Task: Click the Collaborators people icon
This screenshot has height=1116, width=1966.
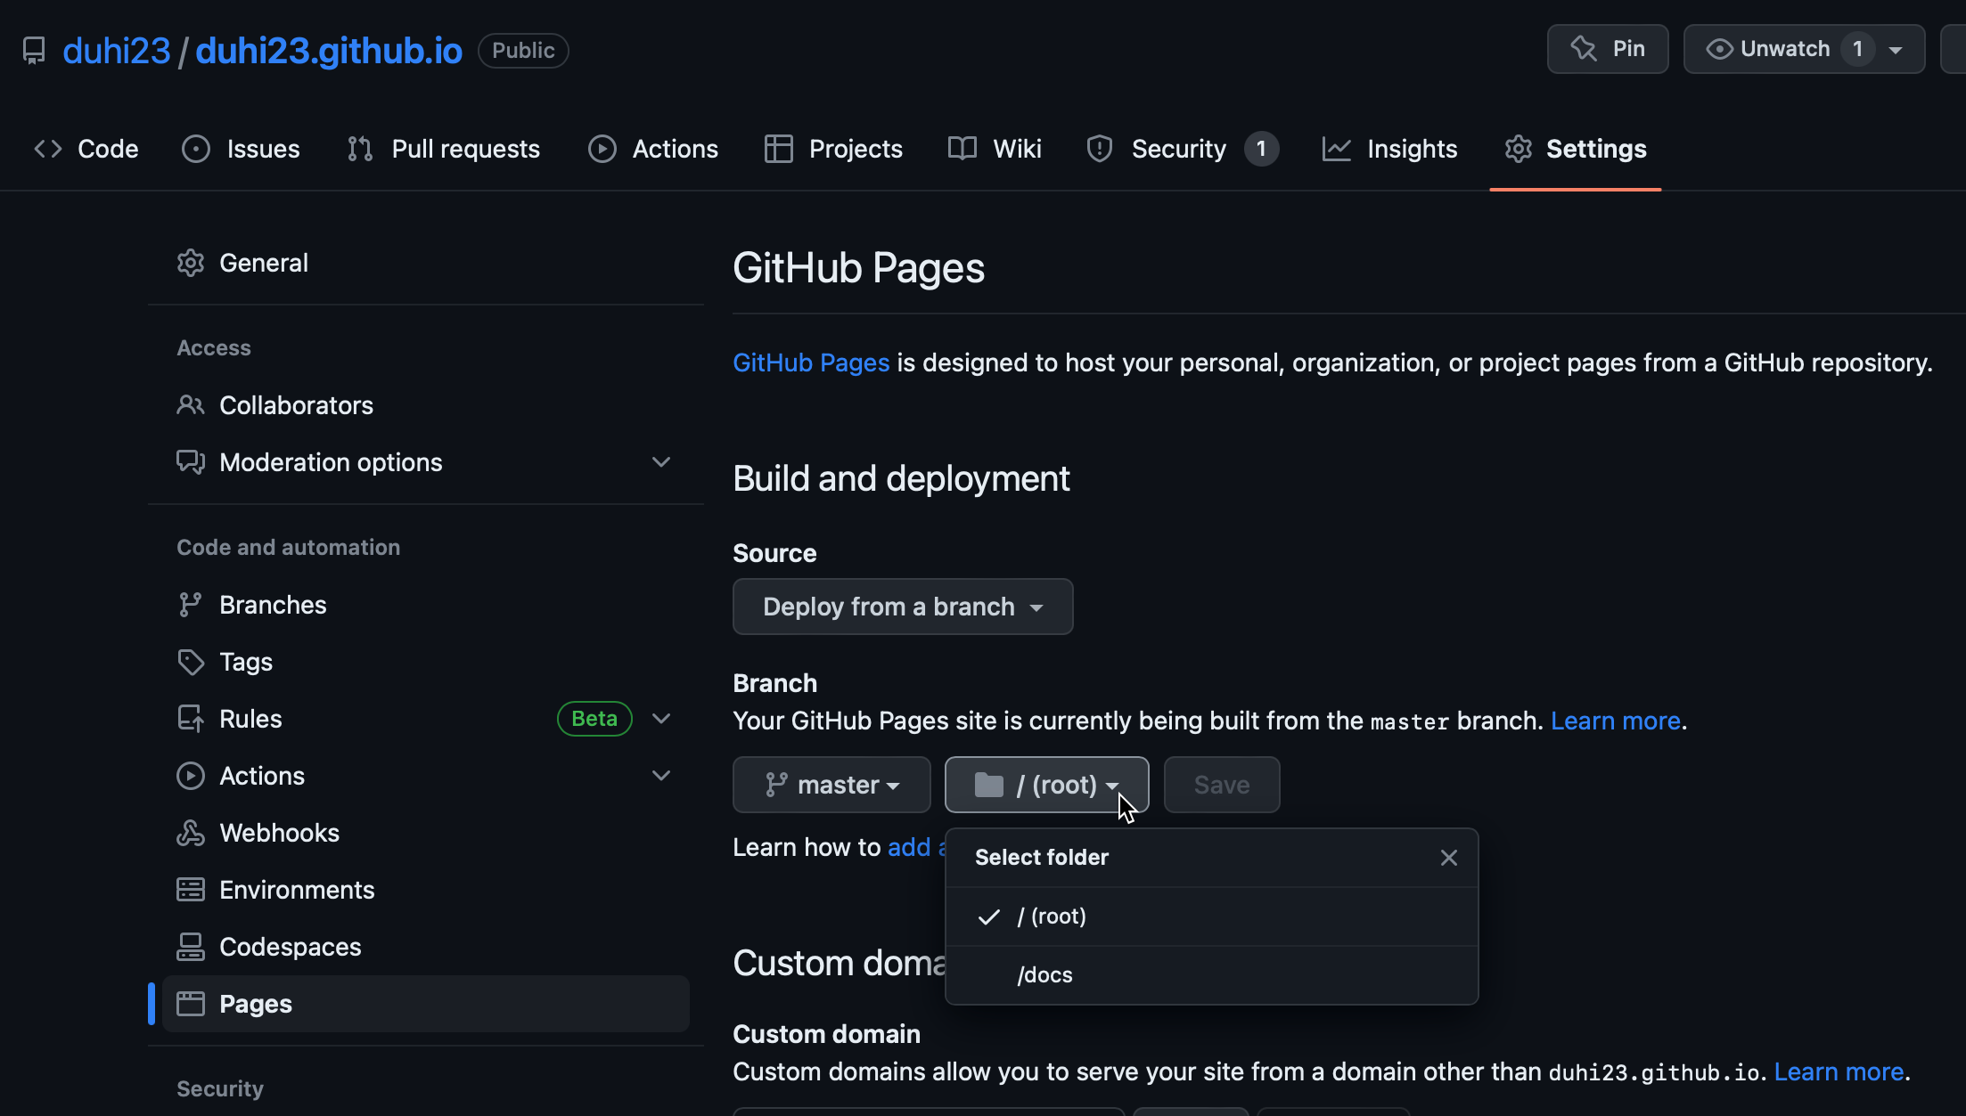Action: pyautogui.click(x=191, y=405)
